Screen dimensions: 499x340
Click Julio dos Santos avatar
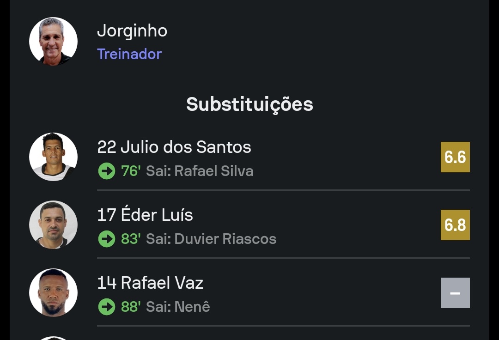53,157
